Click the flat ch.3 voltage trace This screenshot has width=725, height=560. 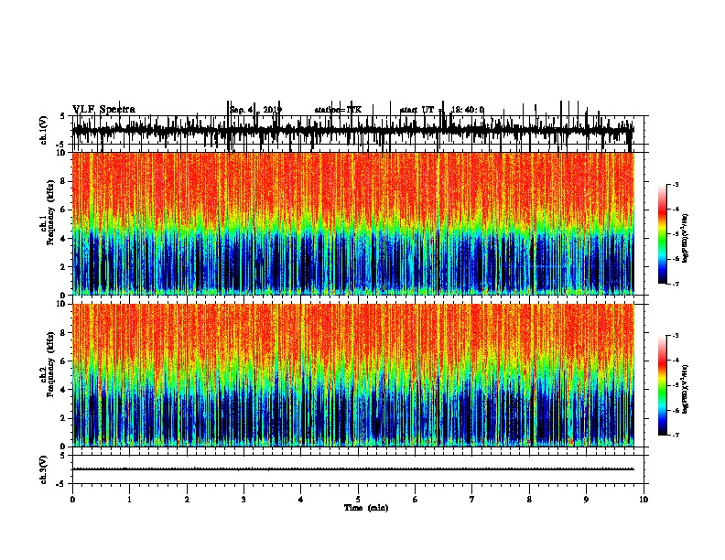(353, 469)
